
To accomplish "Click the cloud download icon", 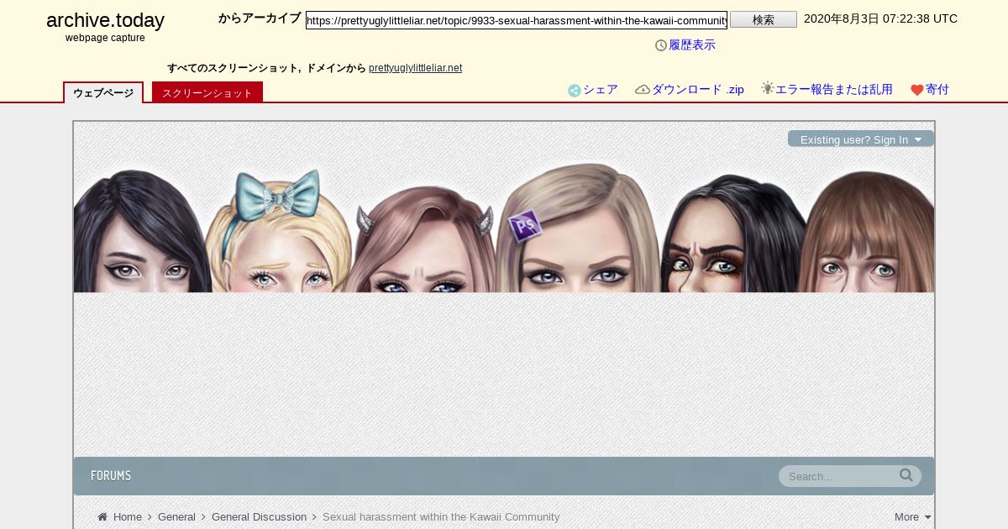I will click(x=643, y=90).
